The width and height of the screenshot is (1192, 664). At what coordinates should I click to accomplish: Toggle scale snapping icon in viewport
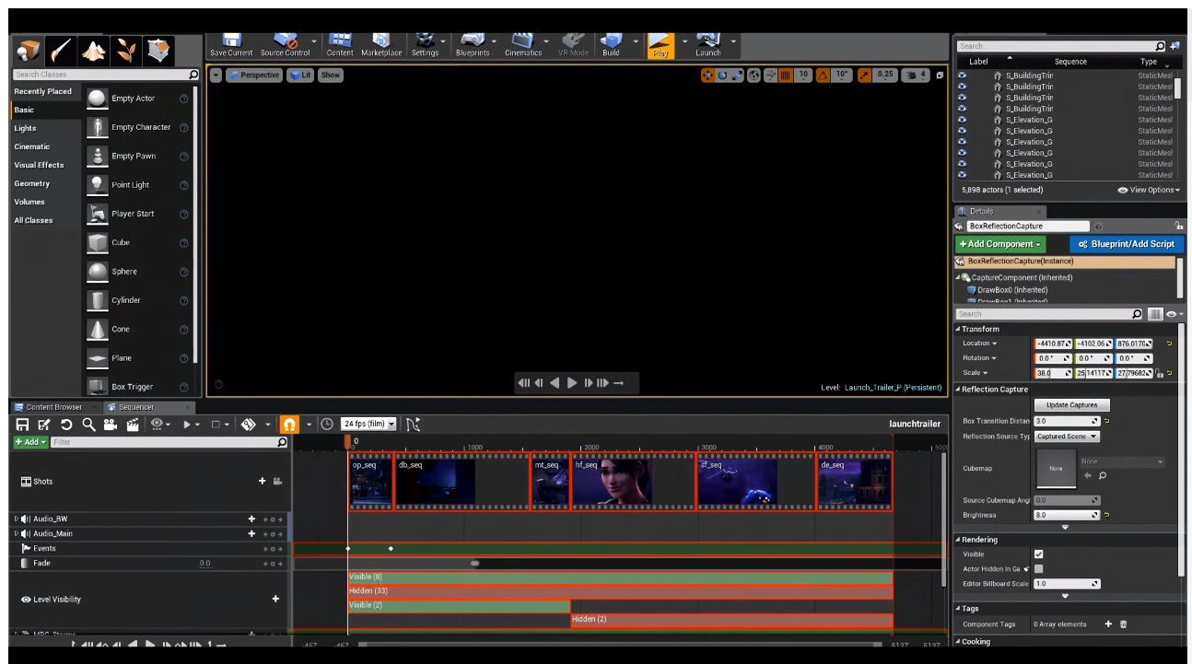pyautogui.click(x=865, y=76)
